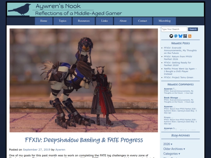
Task: Click the dark square P icon
Action: (x=185, y=36)
